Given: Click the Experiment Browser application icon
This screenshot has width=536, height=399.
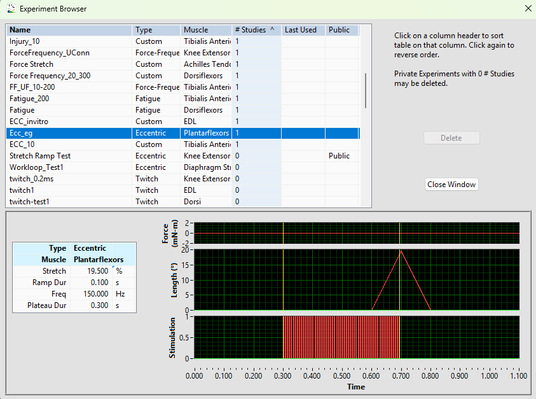Looking at the screenshot, I should 11,9.
